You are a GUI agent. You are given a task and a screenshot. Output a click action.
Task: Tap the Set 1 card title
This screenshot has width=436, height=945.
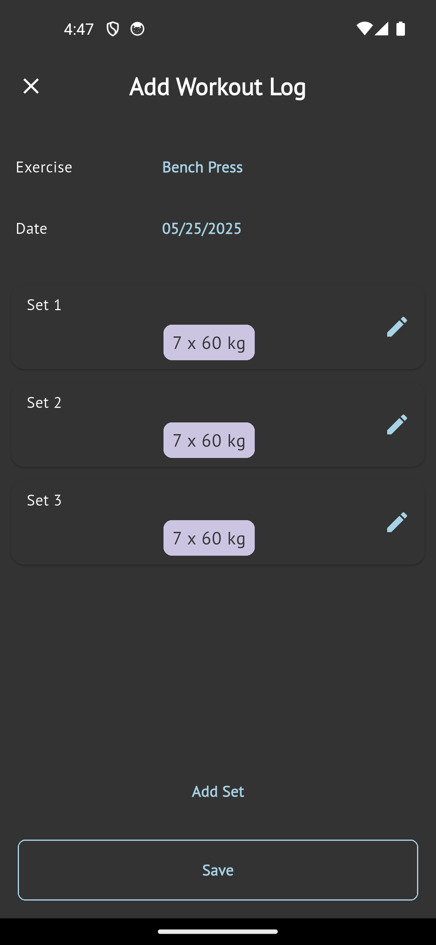[x=44, y=305]
